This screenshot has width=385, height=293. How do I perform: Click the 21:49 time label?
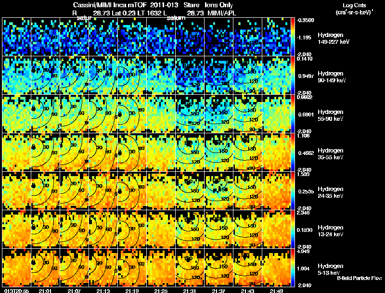(276, 291)
